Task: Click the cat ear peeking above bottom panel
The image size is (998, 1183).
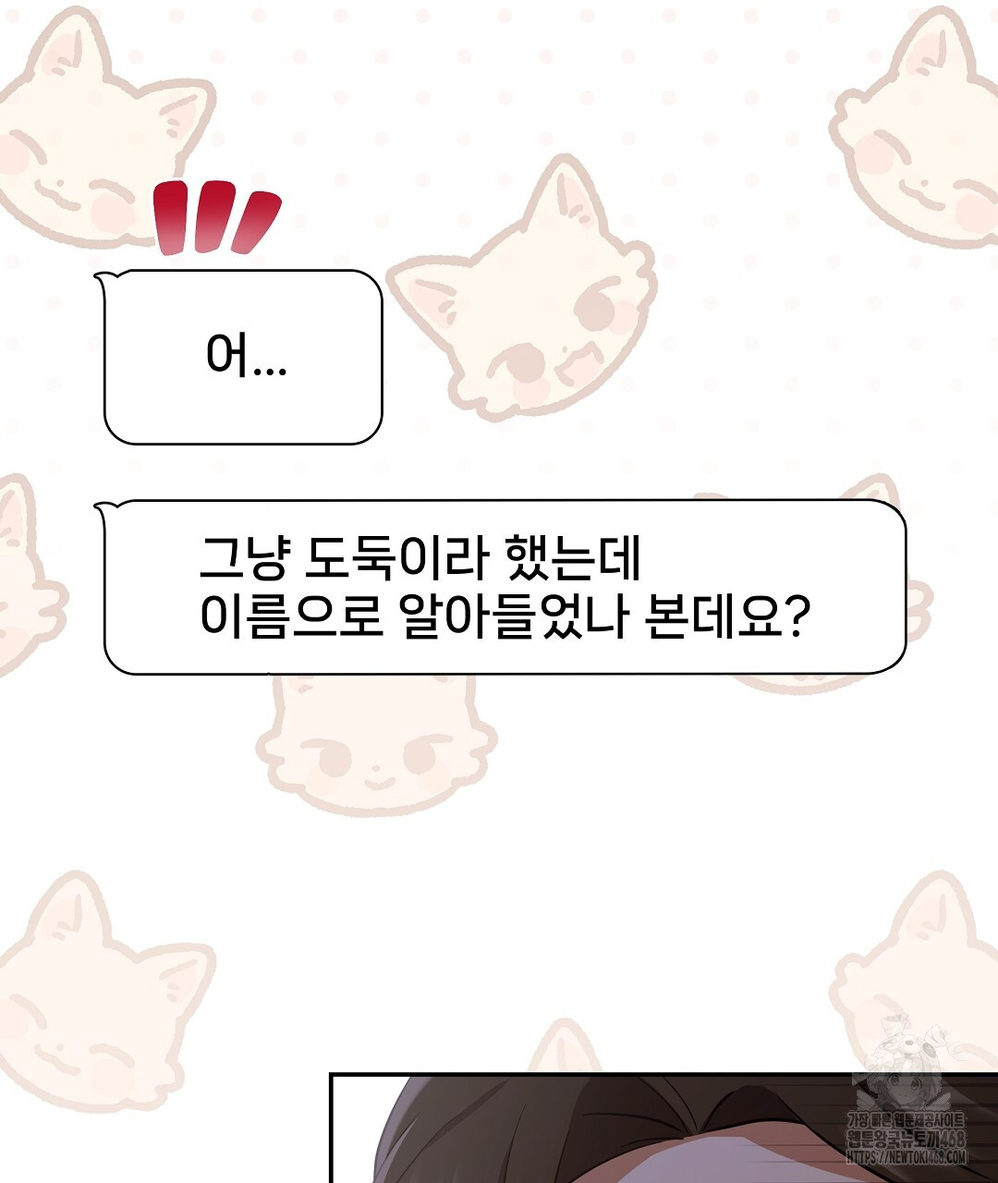Action: [564, 1047]
